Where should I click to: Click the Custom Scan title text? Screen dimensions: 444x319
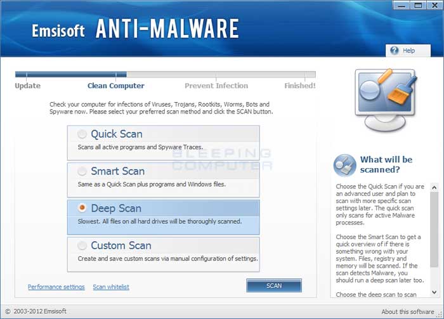pos(121,245)
